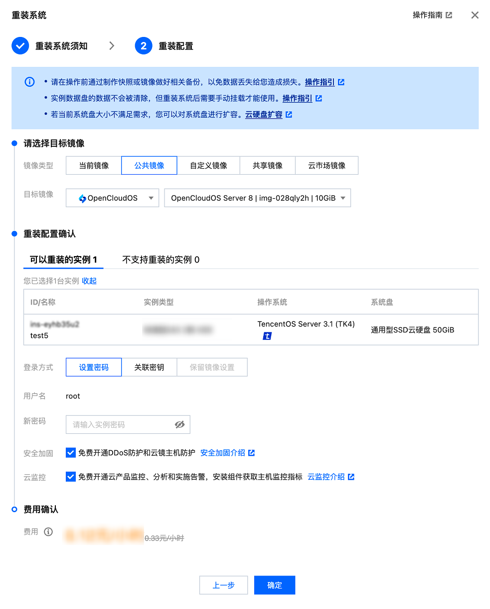Select the 自定义镜像 image type
This screenshot has height=609, width=490.
pyautogui.click(x=208, y=166)
